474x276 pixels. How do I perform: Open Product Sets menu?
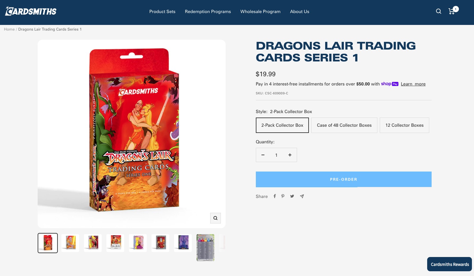point(162,12)
